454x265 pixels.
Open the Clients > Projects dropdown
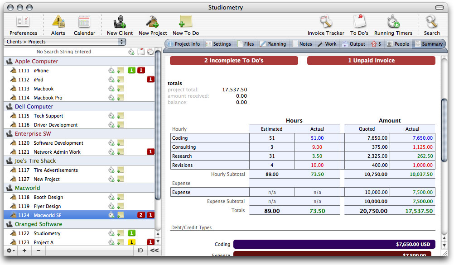(x=65, y=42)
